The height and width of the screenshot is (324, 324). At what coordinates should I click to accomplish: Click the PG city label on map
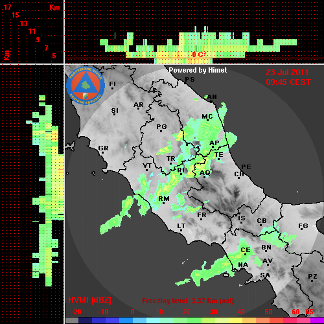(161, 126)
